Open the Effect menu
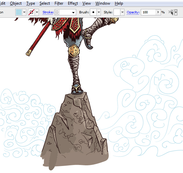Image resolution: width=183 pixels, height=173 pixels. click(73, 3)
